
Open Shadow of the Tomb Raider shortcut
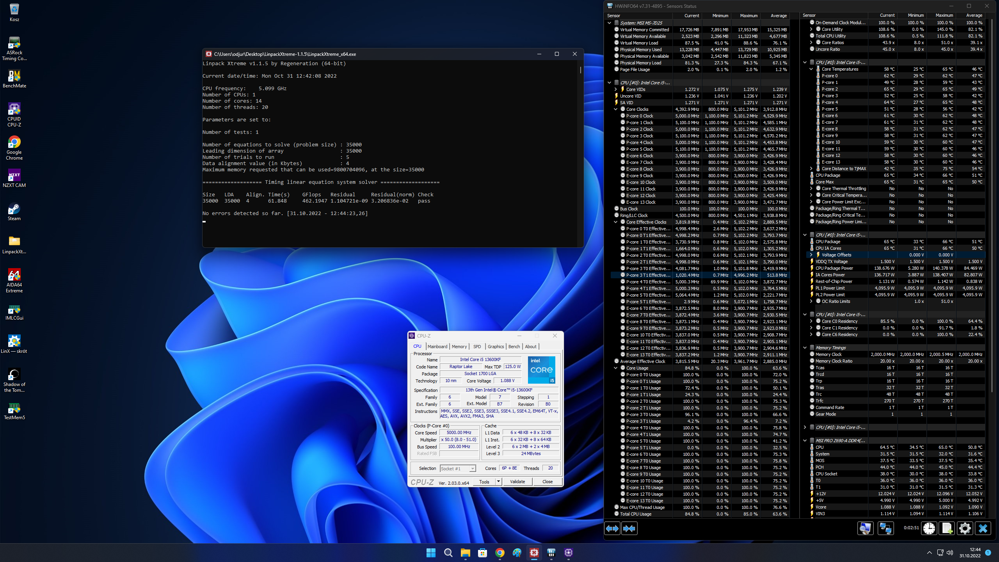14,380
